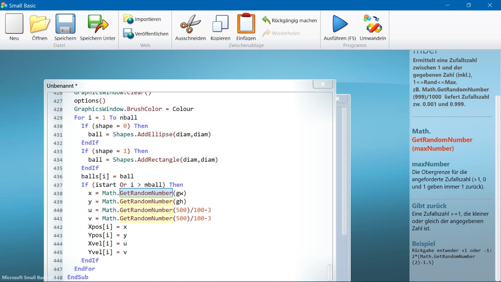Close the Unbenannt editor window
The height and width of the screenshot is (282, 501).
pyautogui.click(x=323, y=84)
